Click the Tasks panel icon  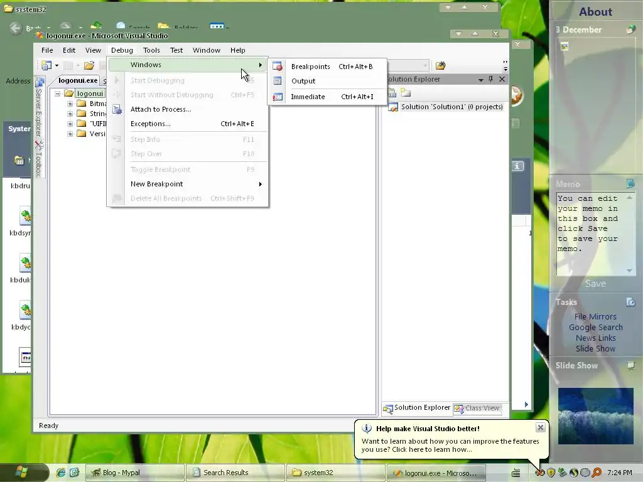click(630, 302)
